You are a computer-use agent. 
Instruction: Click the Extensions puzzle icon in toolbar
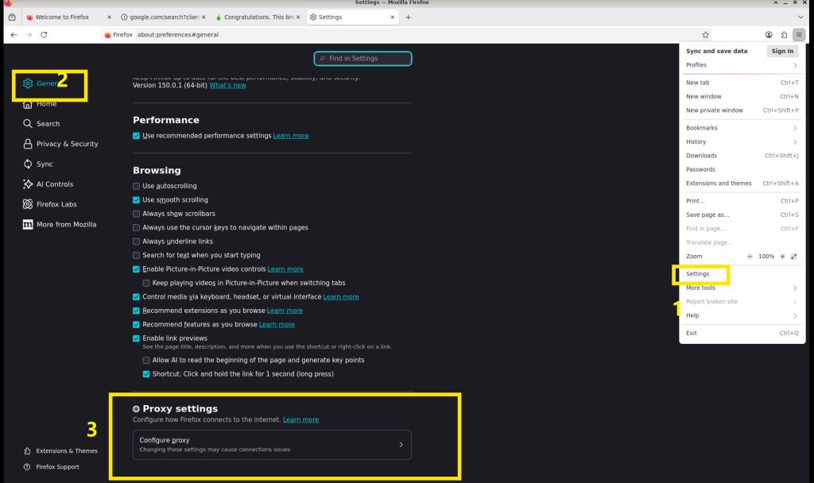[784, 35]
